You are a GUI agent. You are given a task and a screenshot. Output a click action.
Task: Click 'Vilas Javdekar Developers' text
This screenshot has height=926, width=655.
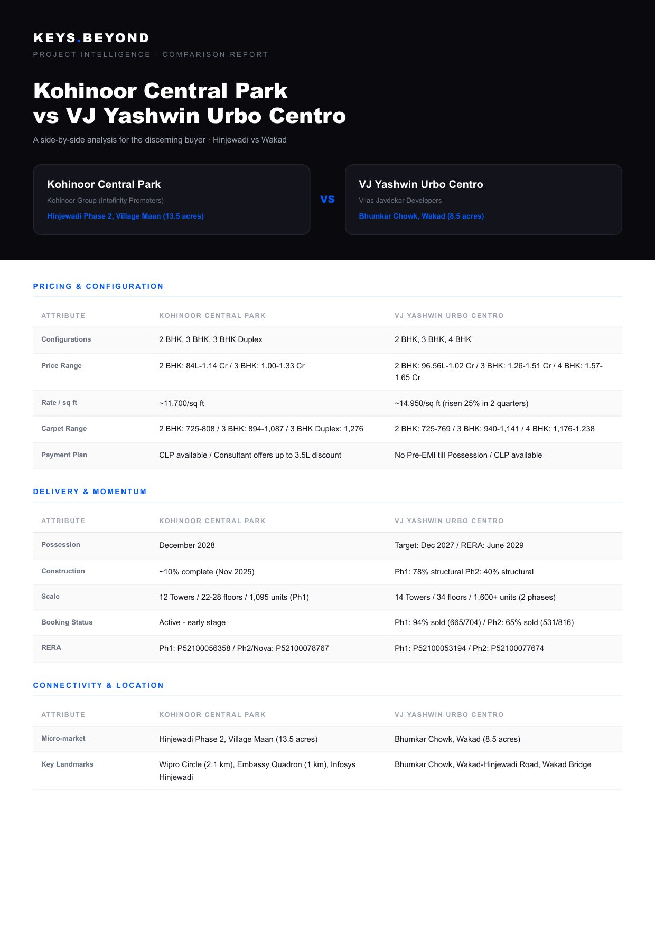click(400, 200)
